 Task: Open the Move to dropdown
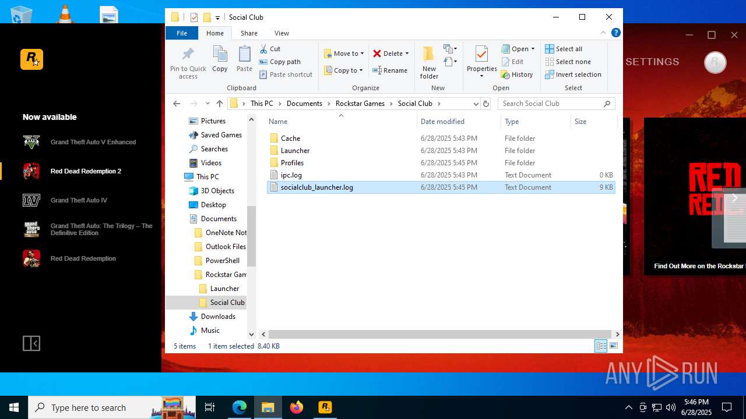click(344, 54)
